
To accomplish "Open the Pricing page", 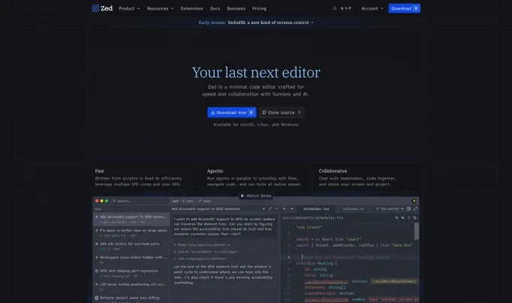I will click(x=259, y=8).
